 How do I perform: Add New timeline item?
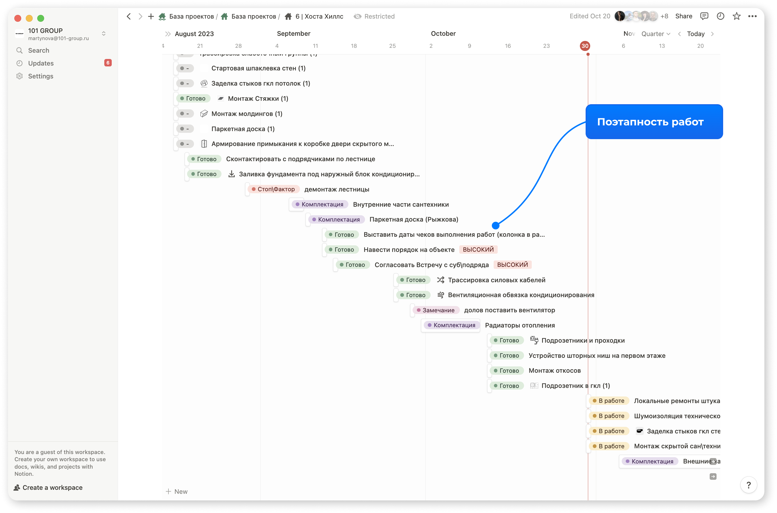pos(177,492)
